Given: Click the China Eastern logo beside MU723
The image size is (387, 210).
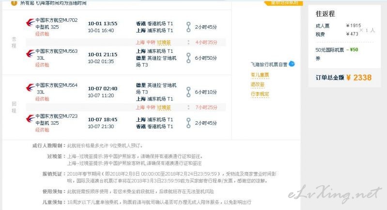Looking at the screenshot, I should tap(30, 119).
